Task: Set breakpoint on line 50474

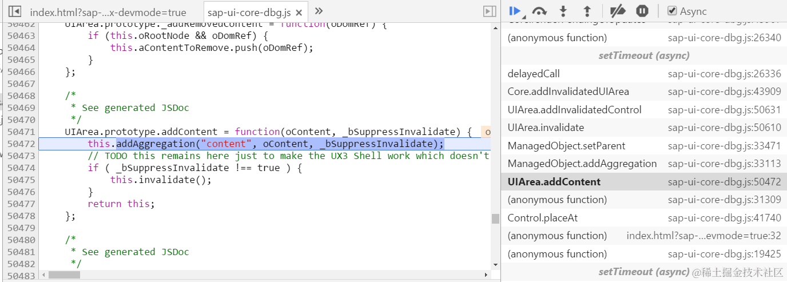Action: 21,168
